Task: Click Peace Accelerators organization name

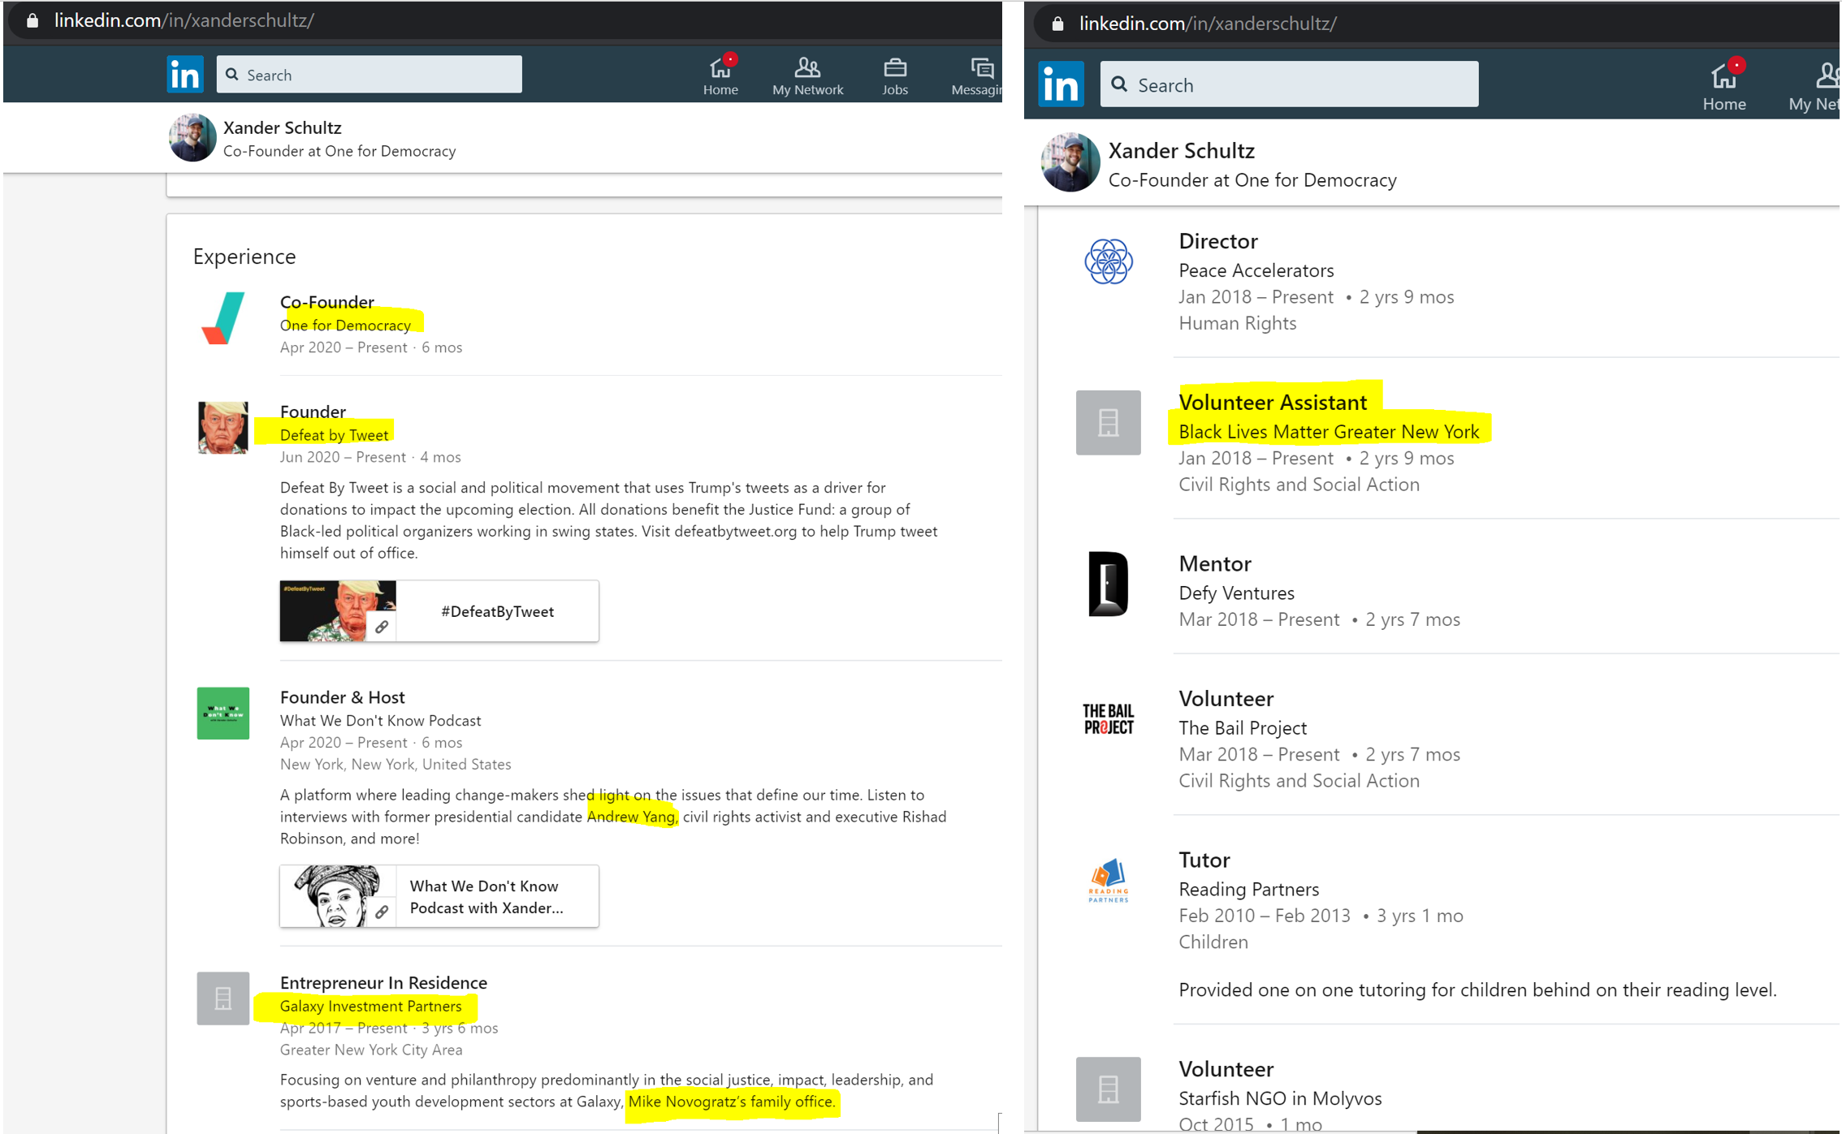Action: tap(1256, 270)
